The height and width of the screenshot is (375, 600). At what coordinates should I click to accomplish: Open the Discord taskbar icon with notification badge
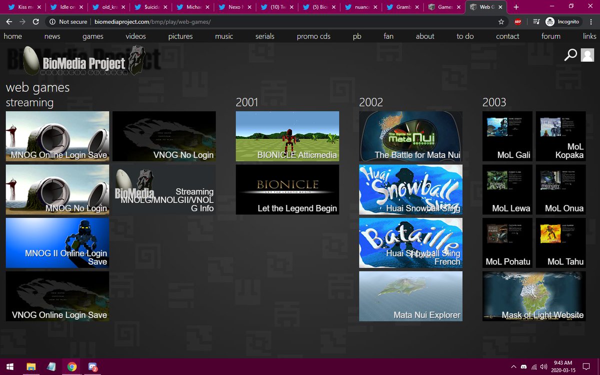pos(92,366)
